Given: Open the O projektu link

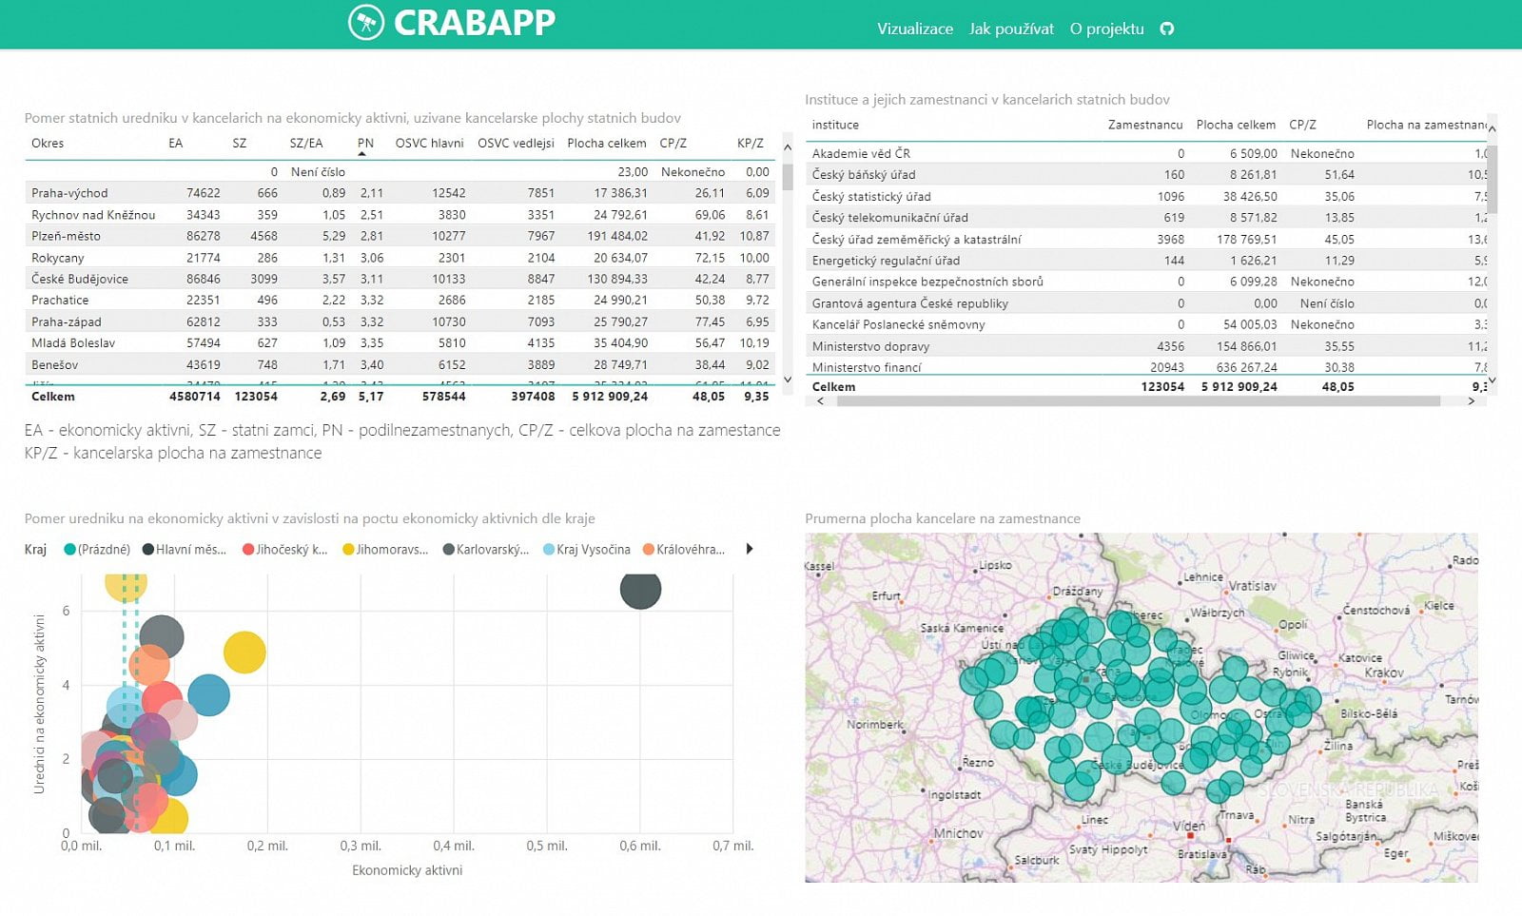Looking at the screenshot, I should [x=1108, y=29].
